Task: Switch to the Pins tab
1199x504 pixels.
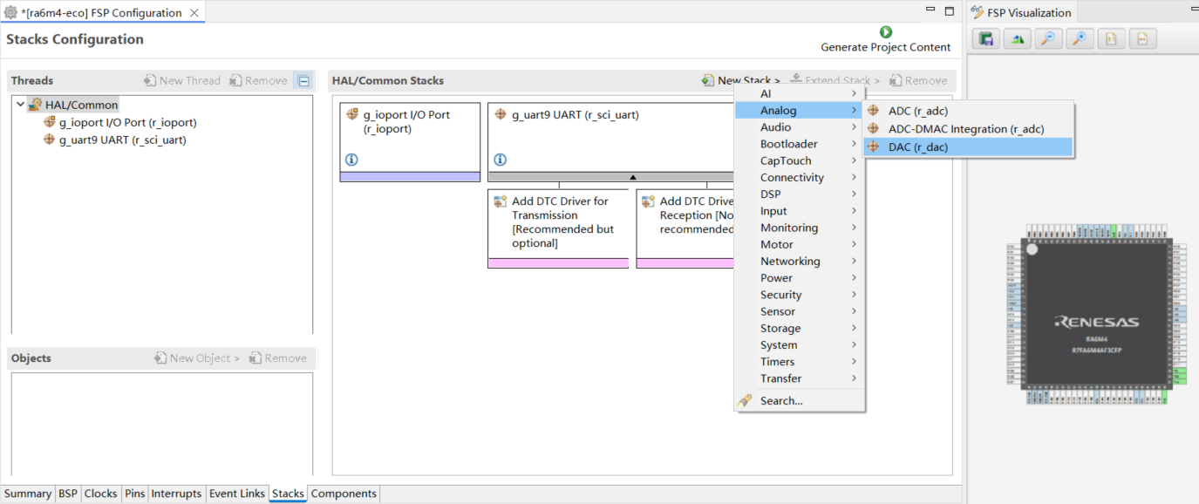Action: pos(134,494)
